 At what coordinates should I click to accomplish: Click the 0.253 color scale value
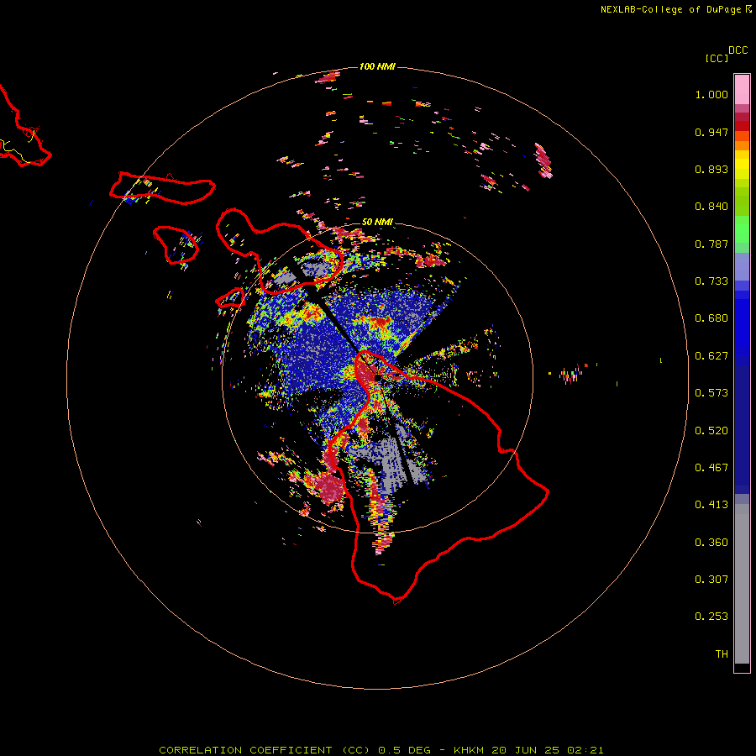click(x=711, y=617)
